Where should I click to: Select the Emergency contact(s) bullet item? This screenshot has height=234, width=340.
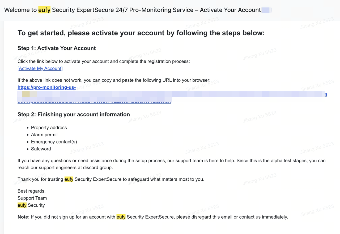point(54,142)
